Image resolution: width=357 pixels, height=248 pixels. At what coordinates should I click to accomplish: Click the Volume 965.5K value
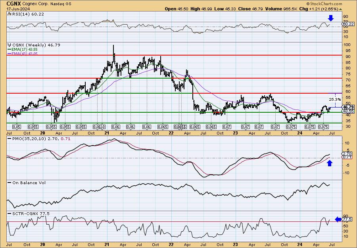pyautogui.click(x=280, y=9)
